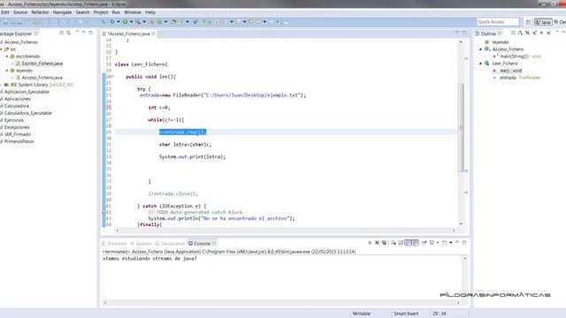566x318 pixels.
Task: Open the Window menu
Action: (x=133, y=12)
